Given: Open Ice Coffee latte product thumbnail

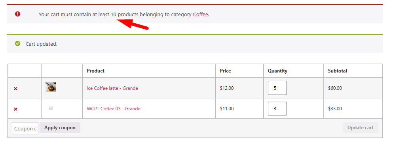Looking at the screenshot, I should 51,87.
